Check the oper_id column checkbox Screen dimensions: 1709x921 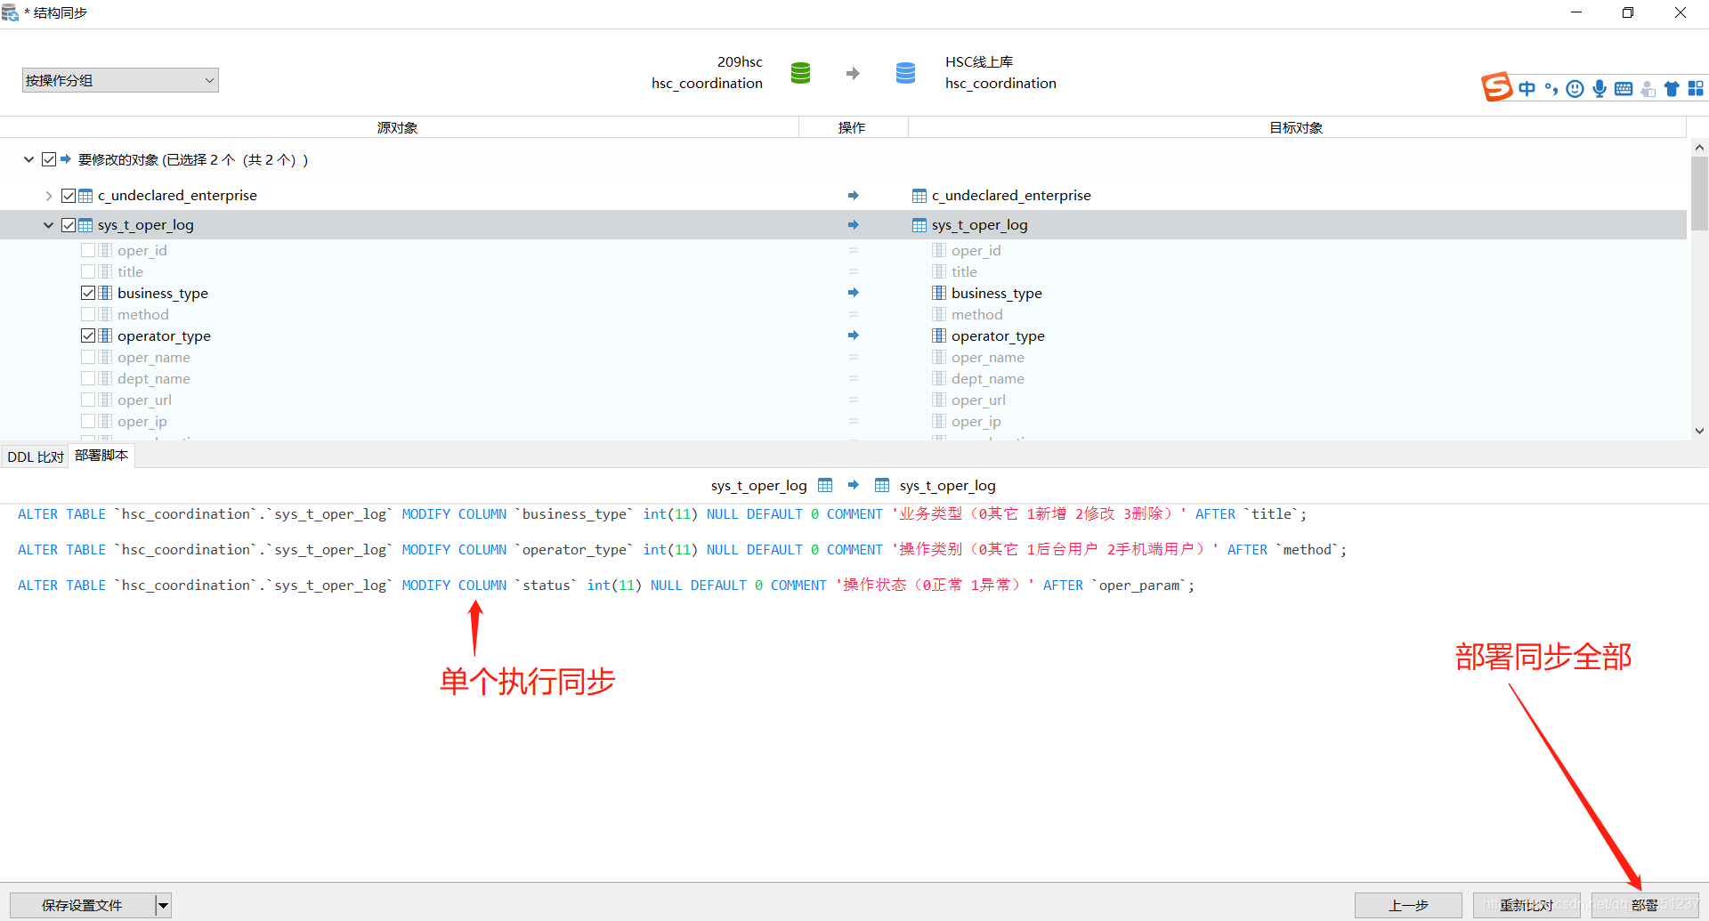click(x=88, y=250)
